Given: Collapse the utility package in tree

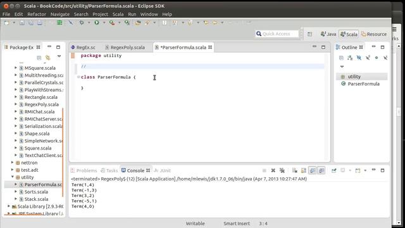Looking at the screenshot, I should coord(13,177).
